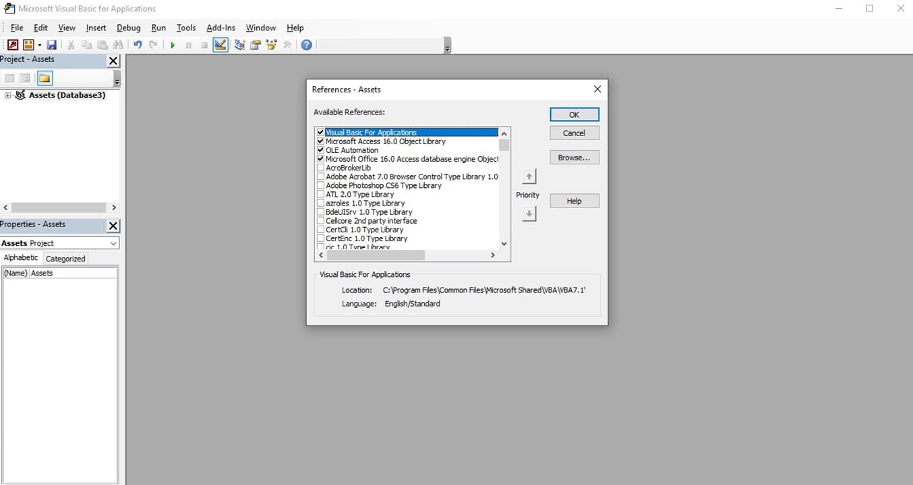Uncheck Microsoft Office 16.0 Access database engine
Viewport: 913px width, 485px height.
pyautogui.click(x=320, y=159)
